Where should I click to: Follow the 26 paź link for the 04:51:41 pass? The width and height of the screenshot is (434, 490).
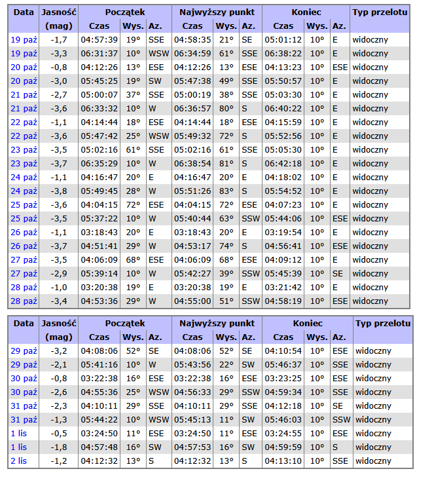(x=24, y=246)
